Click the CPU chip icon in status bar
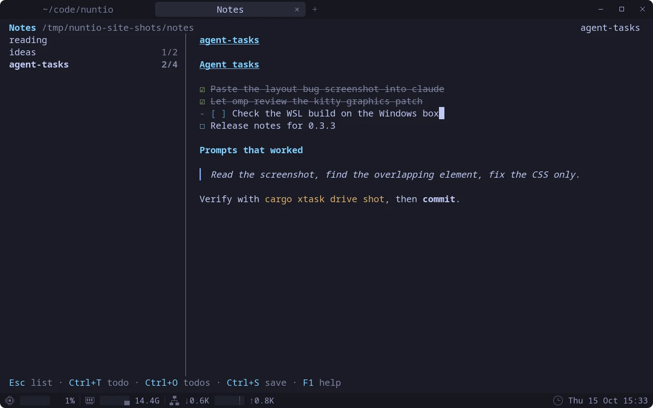Image resolution: width=653 pixels, height=408 pixels. pyautogui.click(x=10, y=401)
